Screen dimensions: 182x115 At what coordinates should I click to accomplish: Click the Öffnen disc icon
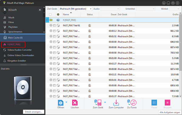pyautogui.click(x=61, y=103)
